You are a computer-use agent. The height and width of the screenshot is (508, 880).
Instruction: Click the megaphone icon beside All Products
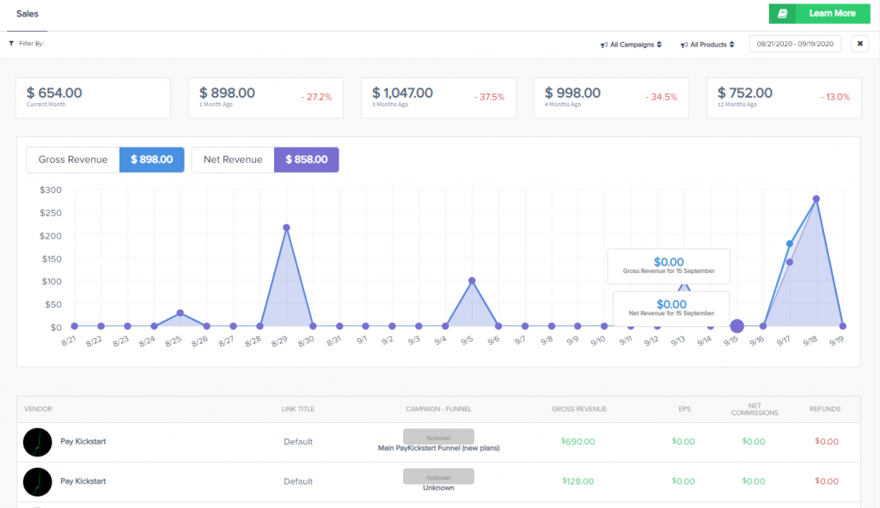[x=684, y=45]
